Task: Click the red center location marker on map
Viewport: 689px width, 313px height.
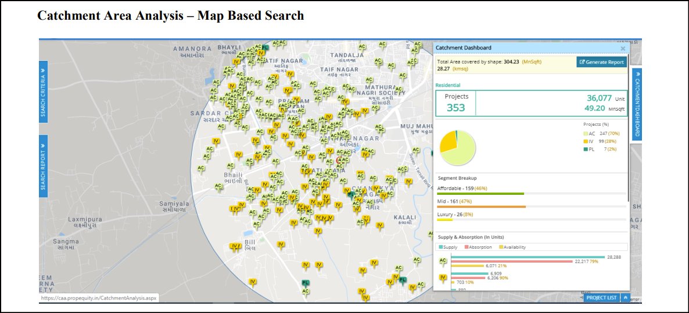Action: point(339,161)
